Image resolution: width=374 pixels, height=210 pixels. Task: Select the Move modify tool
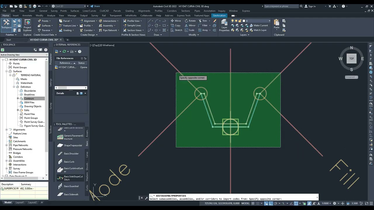click(x=176, y=21)
